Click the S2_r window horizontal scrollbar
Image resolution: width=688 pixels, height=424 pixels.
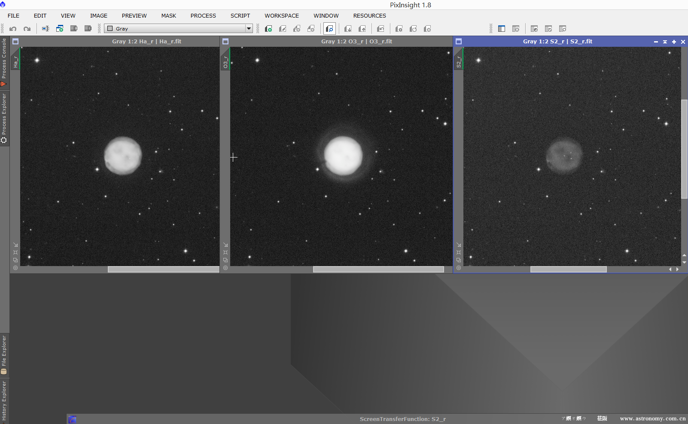(x=568, y=270)
